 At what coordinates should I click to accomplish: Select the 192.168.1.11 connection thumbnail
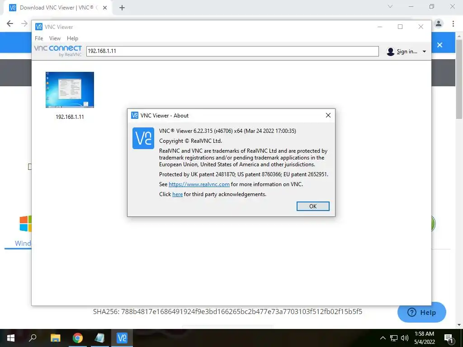[x=70, y=90]
